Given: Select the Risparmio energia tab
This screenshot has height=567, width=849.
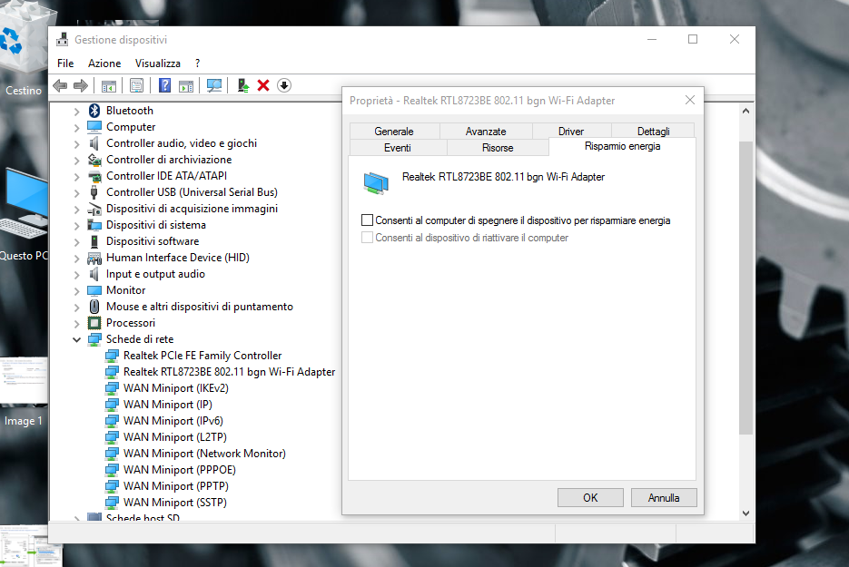Looking at the screenshot, I should point(622,146).
